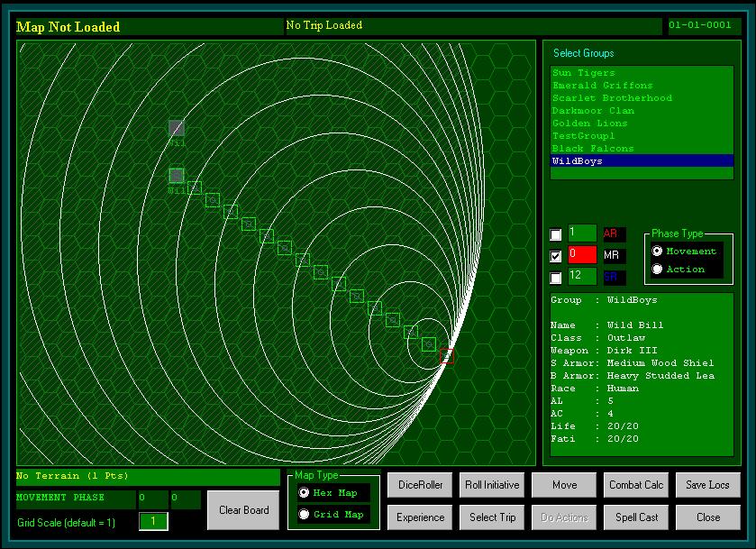
Task: Uncheck the MR range checkbox
Action: [x=556, y=256]
